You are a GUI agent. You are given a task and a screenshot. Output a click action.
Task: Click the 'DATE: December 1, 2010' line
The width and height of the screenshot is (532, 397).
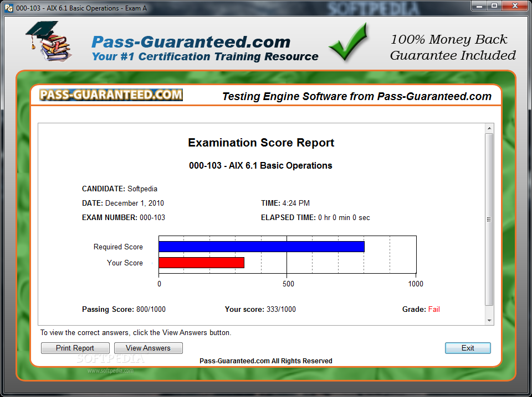[123, 203]
